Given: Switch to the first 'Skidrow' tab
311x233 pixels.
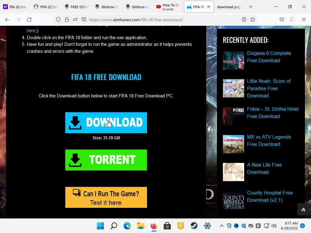Looking at the screenshot, I should click(x=107, y=7).
